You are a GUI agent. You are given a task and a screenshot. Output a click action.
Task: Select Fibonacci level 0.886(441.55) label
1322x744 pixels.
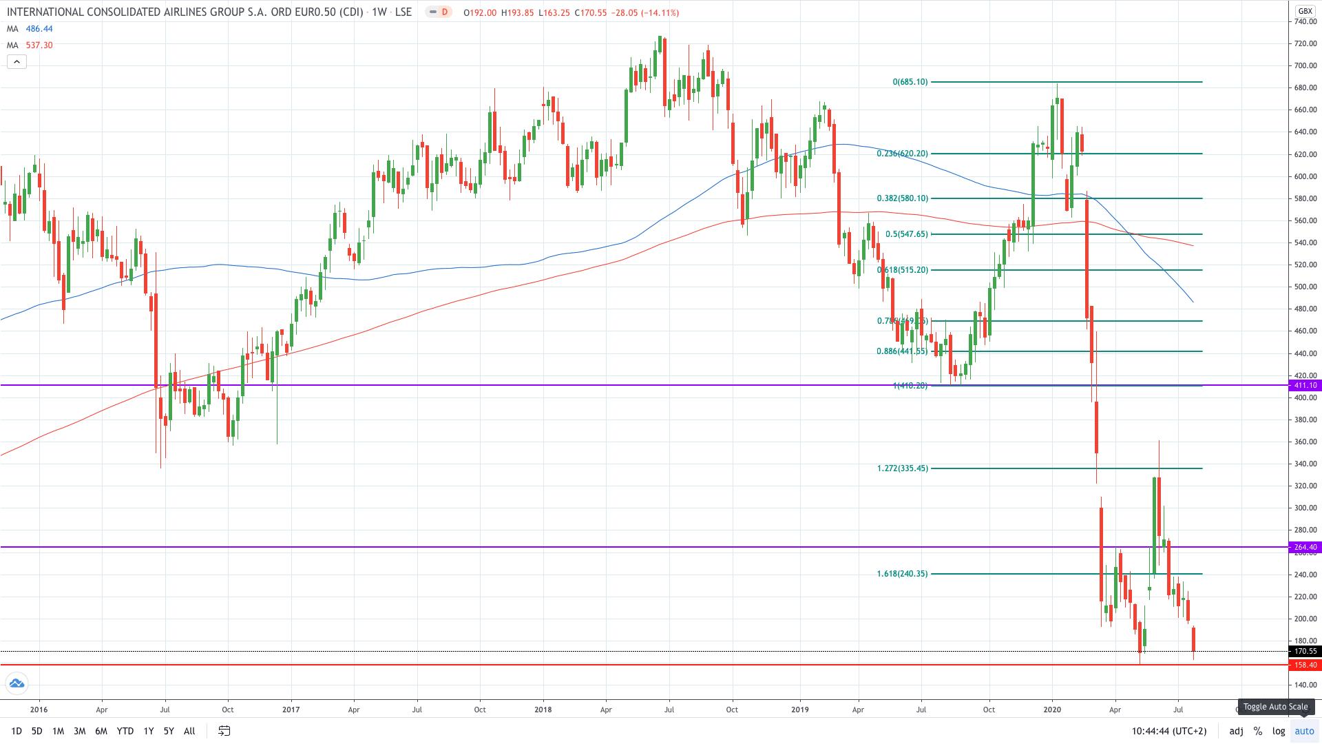click(x=902, y=351)
